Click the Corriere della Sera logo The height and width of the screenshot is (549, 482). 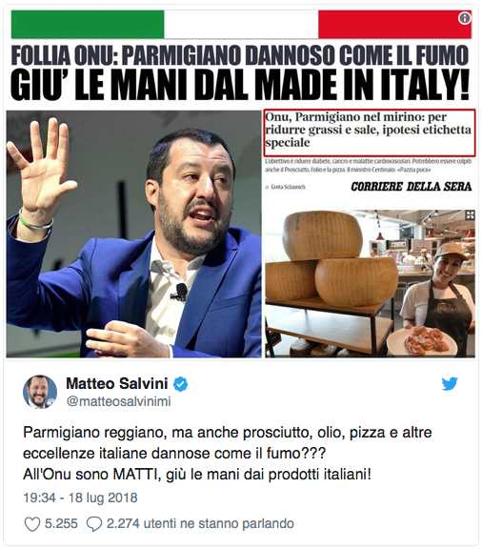tap(412, 187)
